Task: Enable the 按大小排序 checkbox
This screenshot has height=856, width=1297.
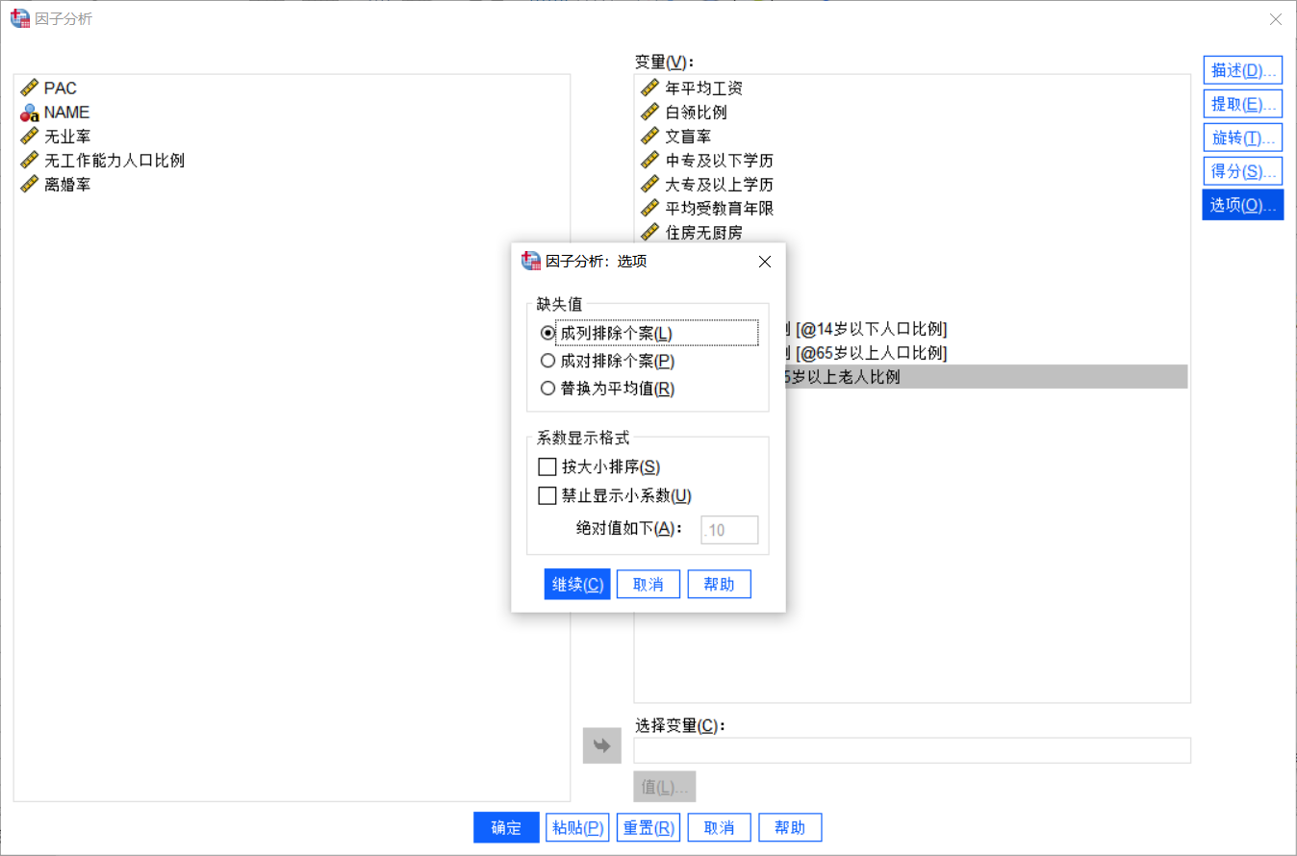Action: point(547,466)
